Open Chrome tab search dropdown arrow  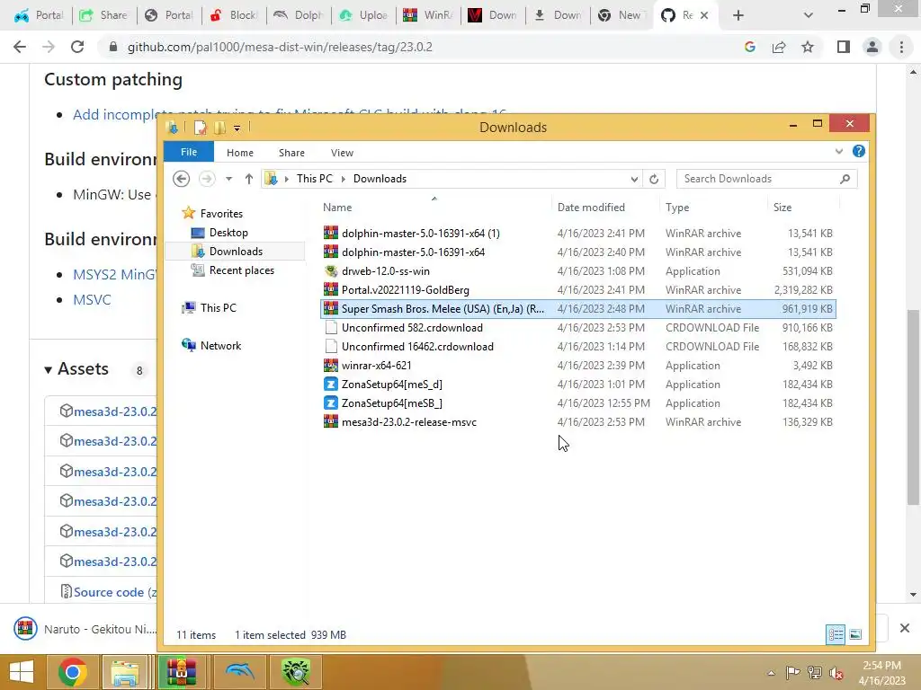[809, 15]
